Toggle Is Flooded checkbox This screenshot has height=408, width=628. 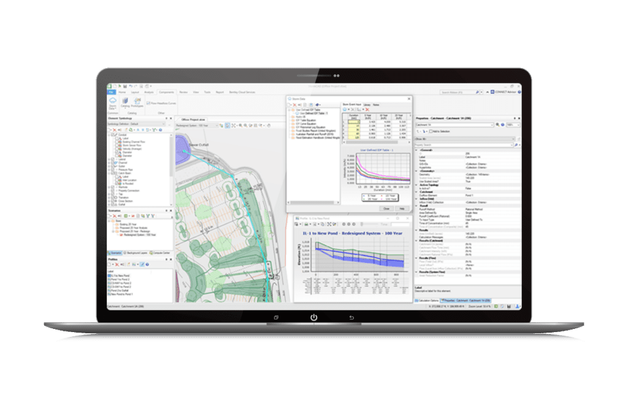click(117, 184)
